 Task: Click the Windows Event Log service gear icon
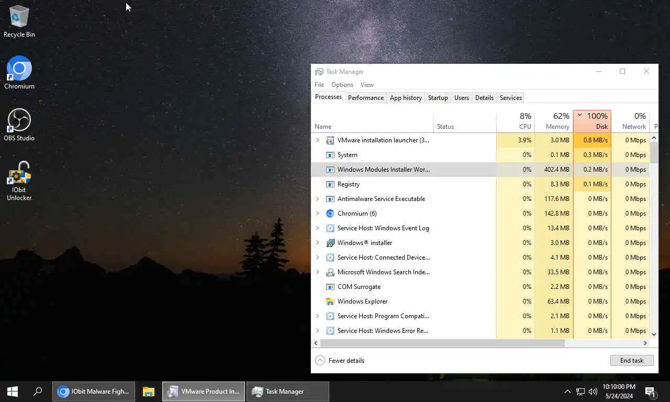click(x=330, y=228)
